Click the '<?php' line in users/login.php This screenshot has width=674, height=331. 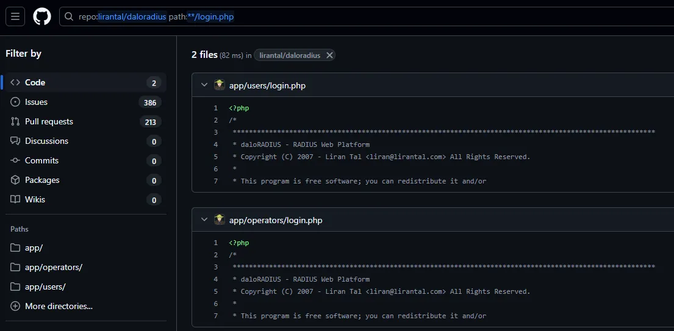[x=239, y=108]
